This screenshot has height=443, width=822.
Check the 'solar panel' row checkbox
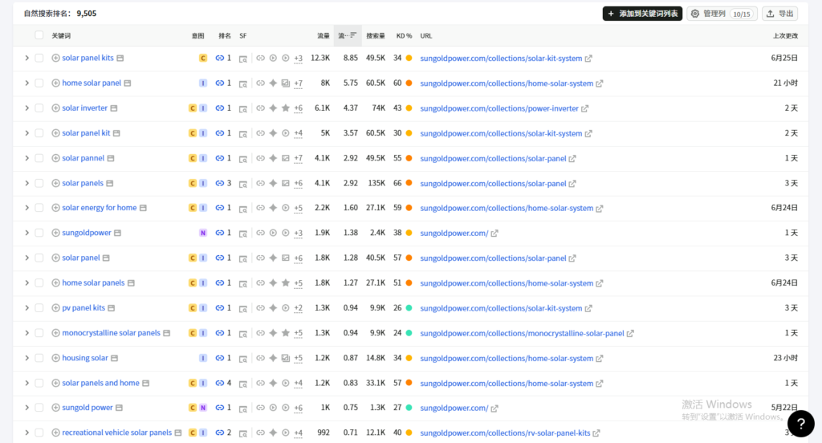39,258
